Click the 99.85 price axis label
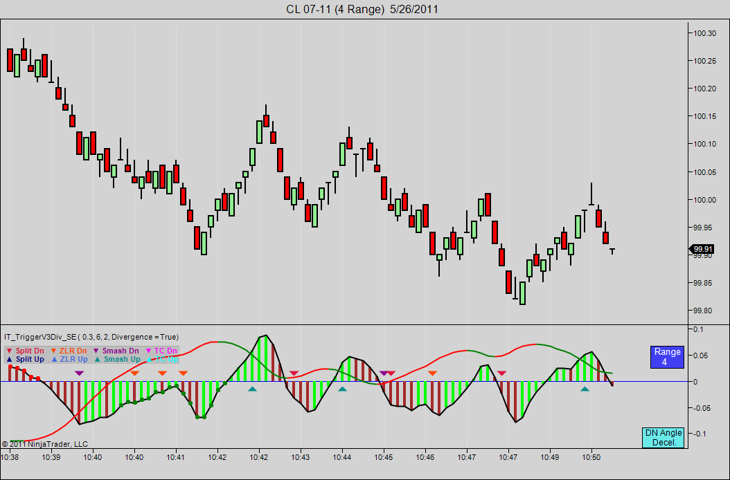 click(703, 284)
